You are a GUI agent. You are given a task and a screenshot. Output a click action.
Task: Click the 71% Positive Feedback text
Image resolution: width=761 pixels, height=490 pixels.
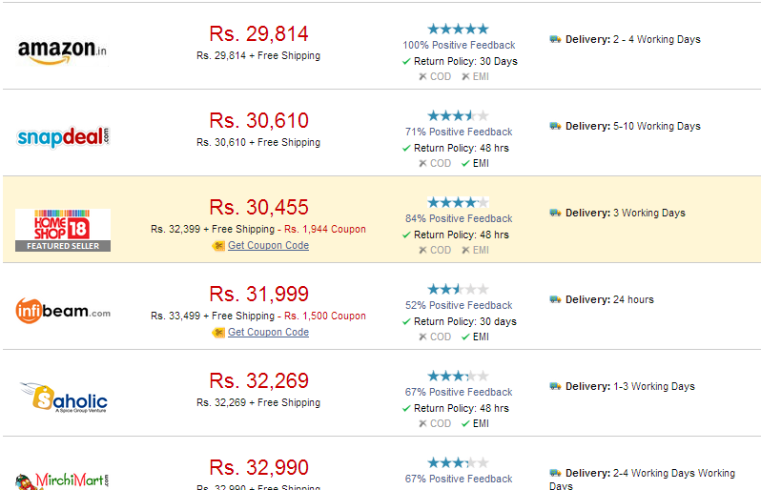click(x=459, y=132)
